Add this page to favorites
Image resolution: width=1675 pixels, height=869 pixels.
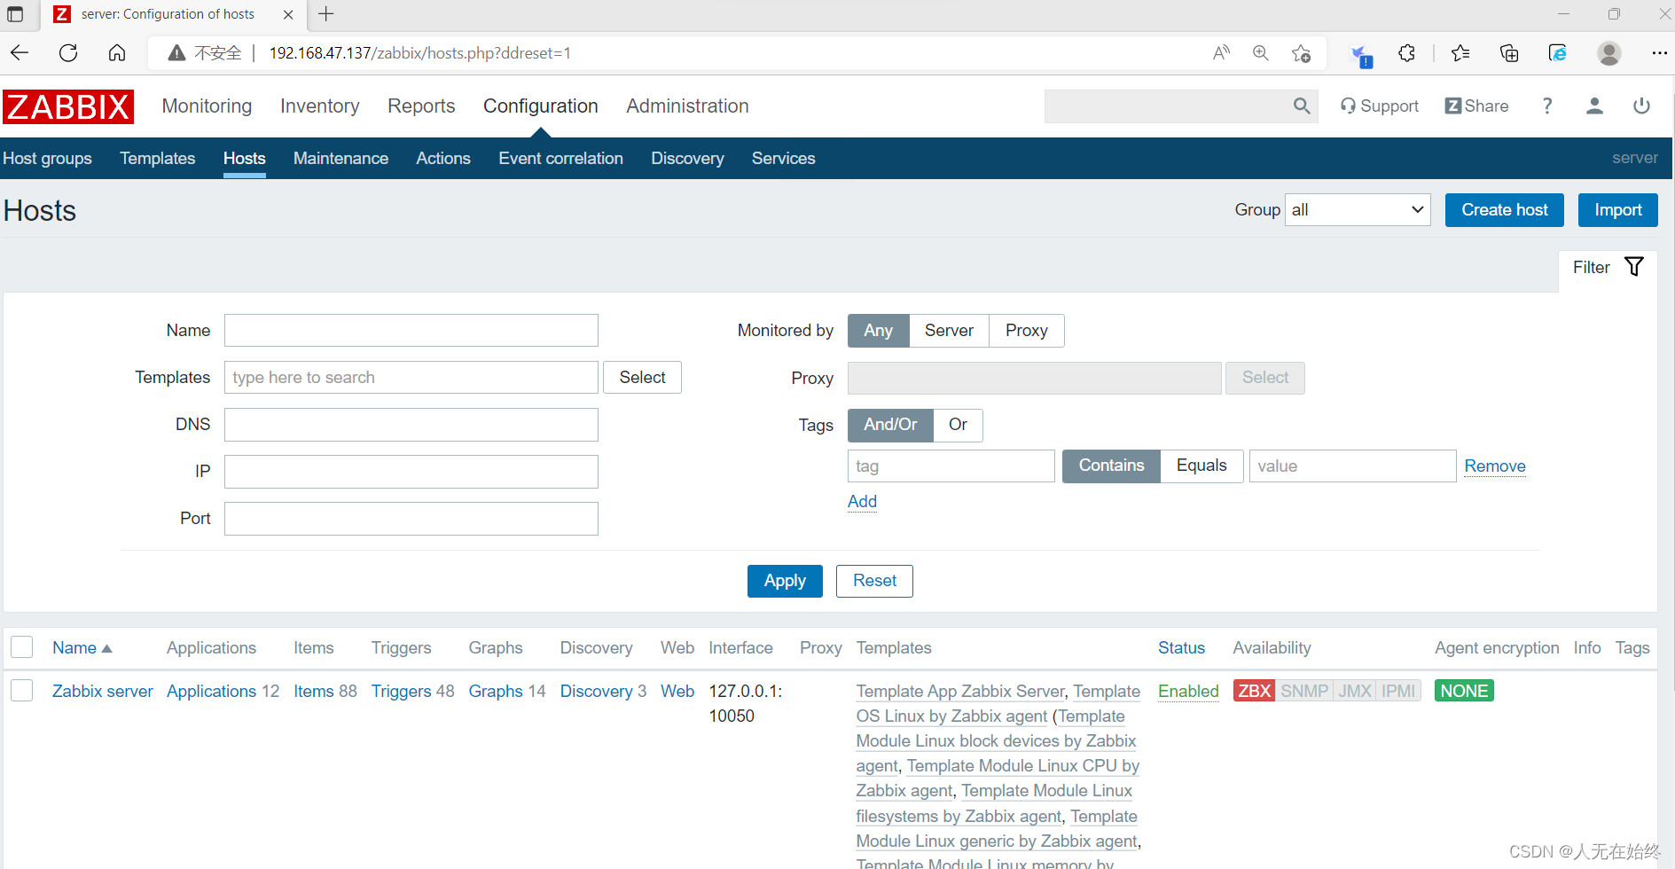(x=1302, y=53)
